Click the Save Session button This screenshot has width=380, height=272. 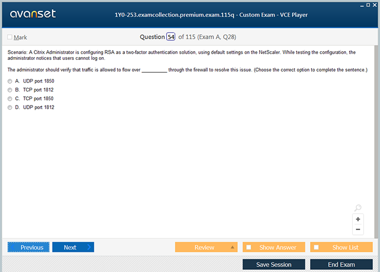click(x=274, y=264)
